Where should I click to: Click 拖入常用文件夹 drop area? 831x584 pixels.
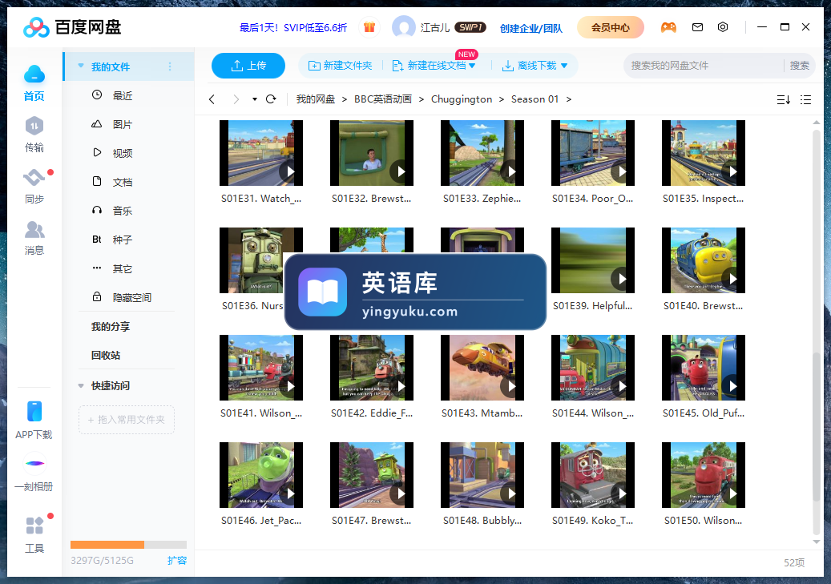[127, 420]
